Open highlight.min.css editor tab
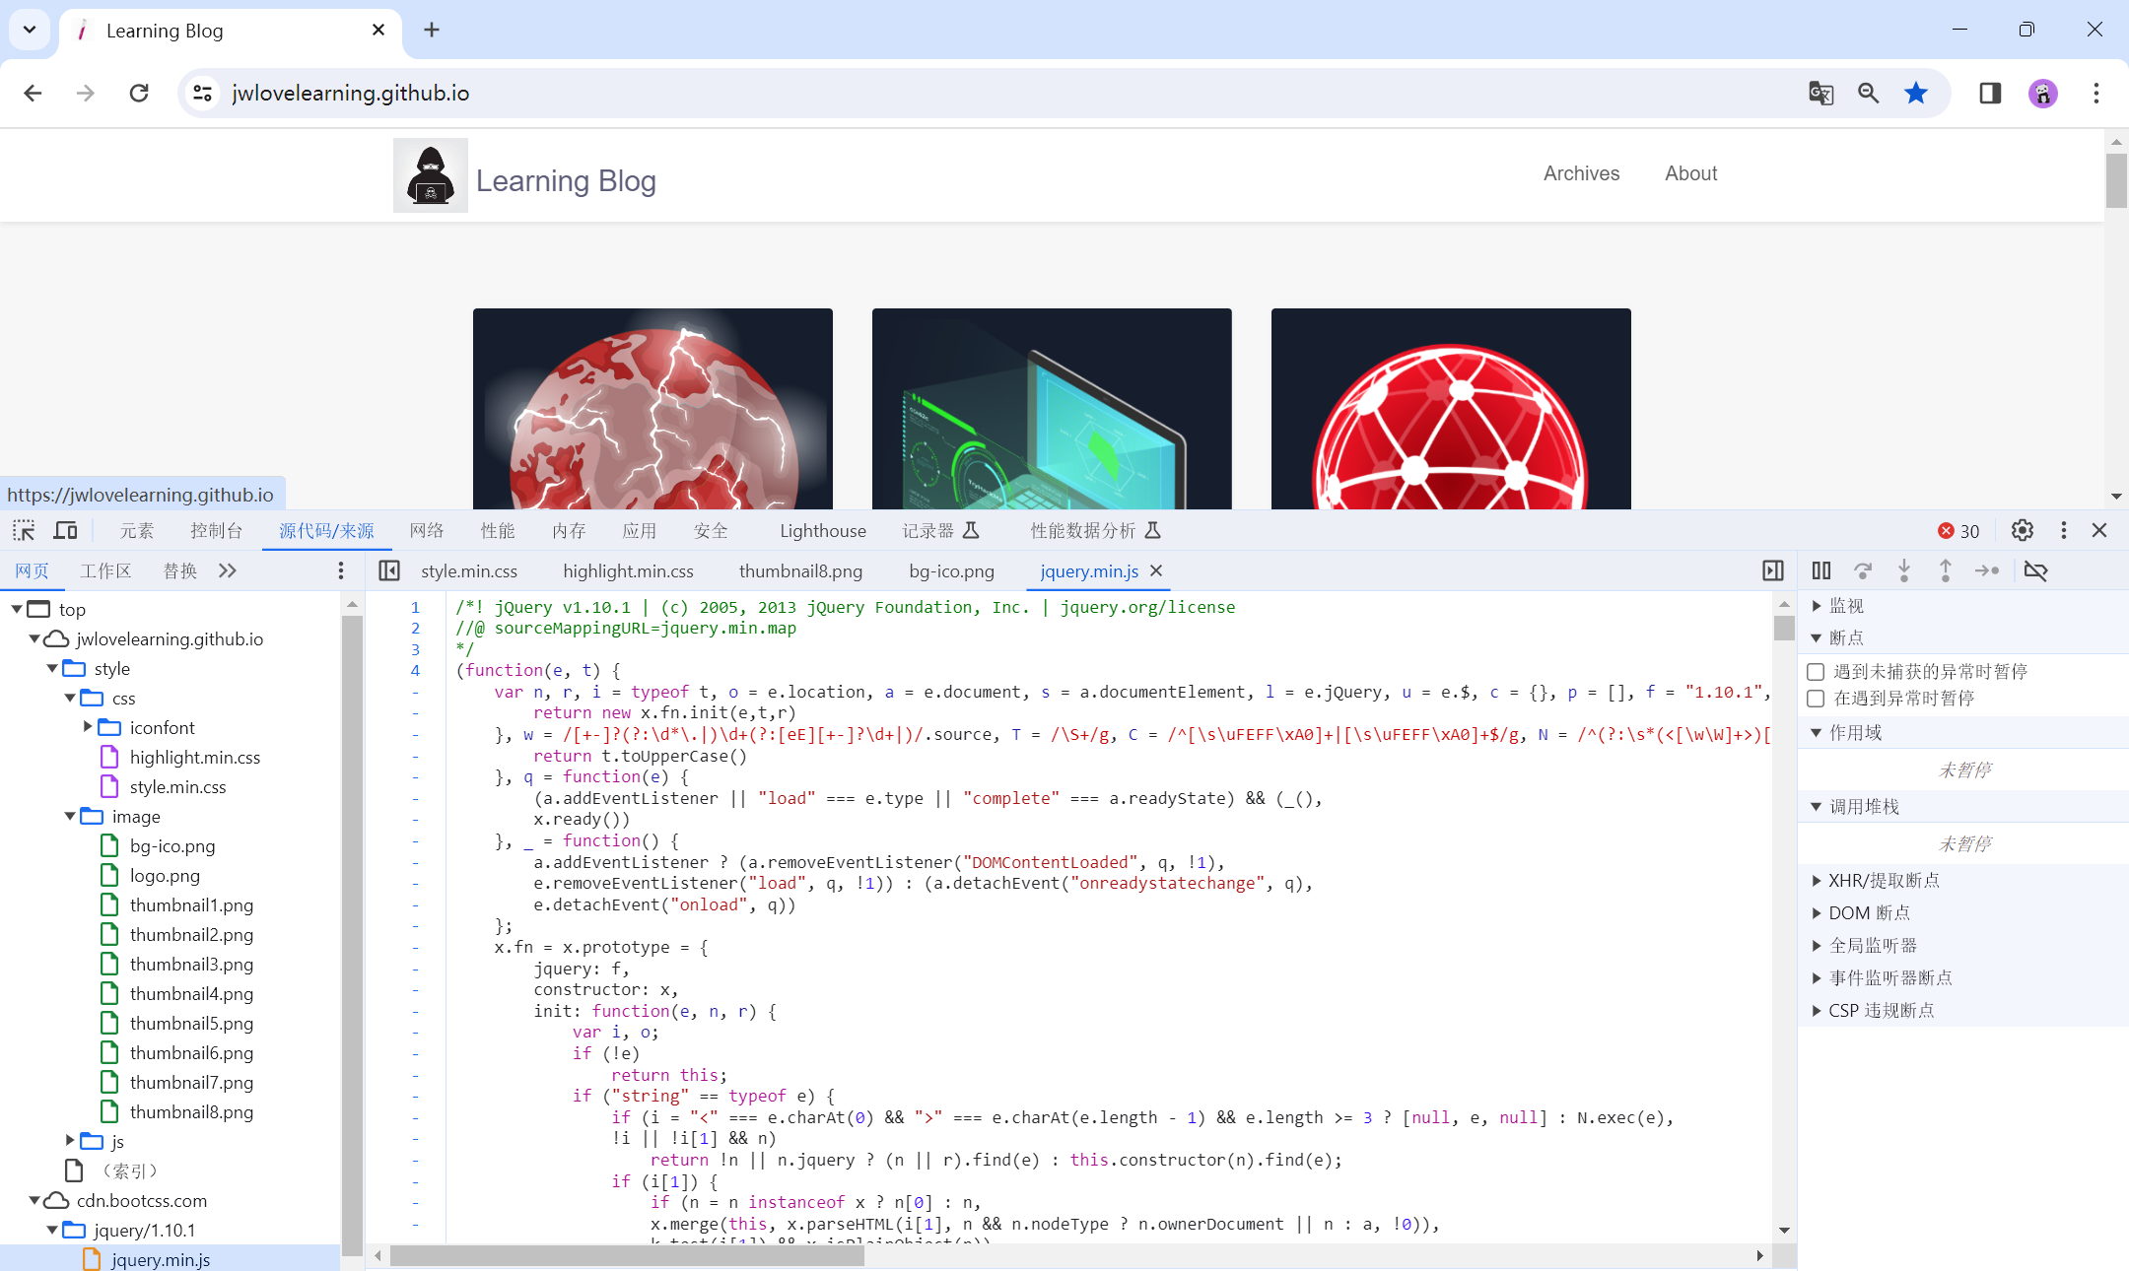2129x1271 pixels. pyautogui.click(x=629, y=570)
